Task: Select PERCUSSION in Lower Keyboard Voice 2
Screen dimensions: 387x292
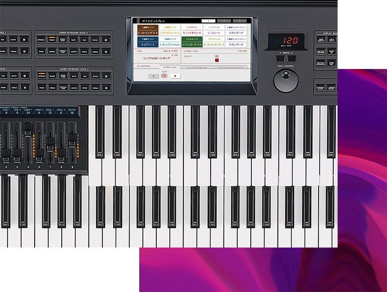Action: point(63,88)
